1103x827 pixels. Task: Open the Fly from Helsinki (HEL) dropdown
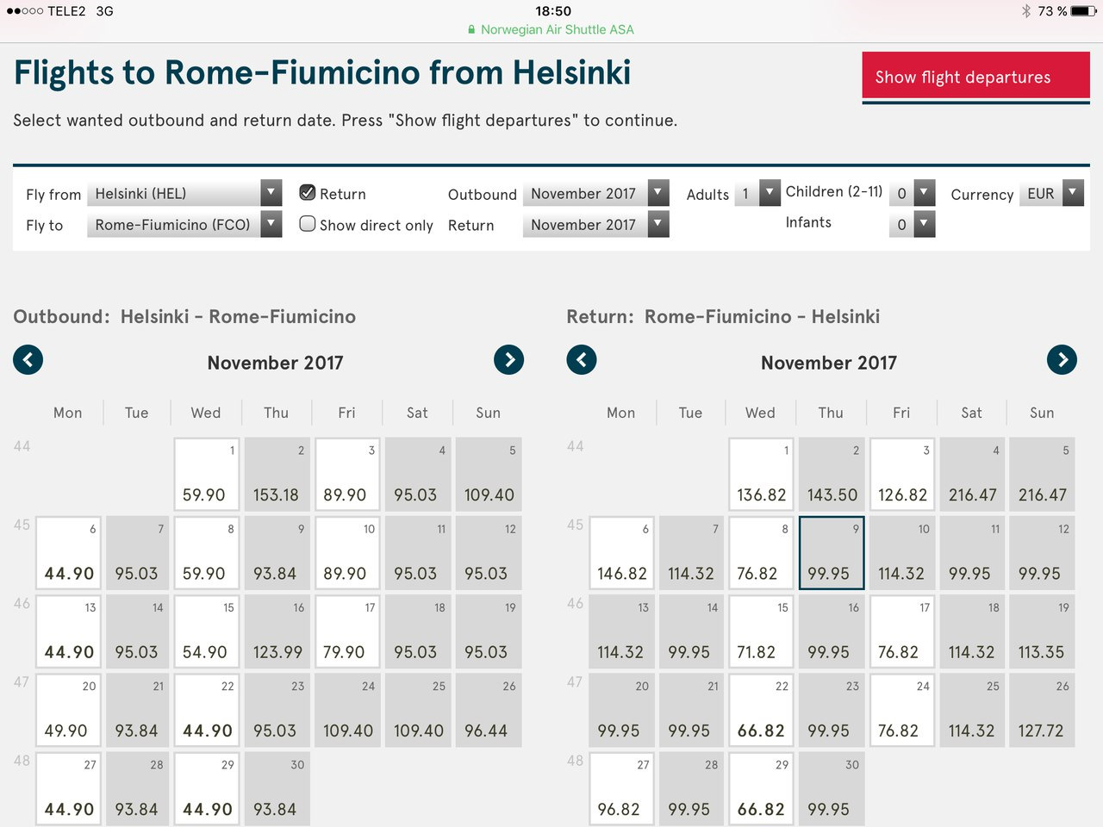click(184, 193)
